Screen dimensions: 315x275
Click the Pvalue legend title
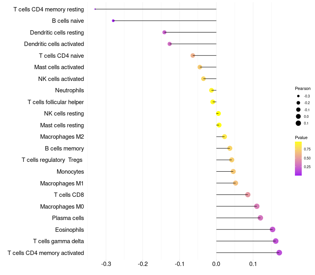[301, 137]
